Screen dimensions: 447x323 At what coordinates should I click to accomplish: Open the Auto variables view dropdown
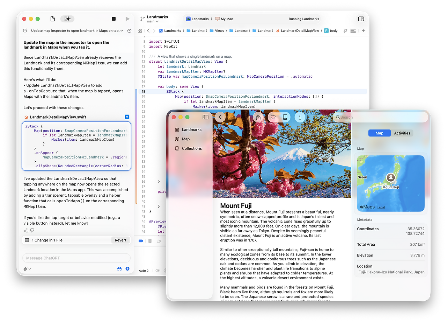(x=144, y=271)
